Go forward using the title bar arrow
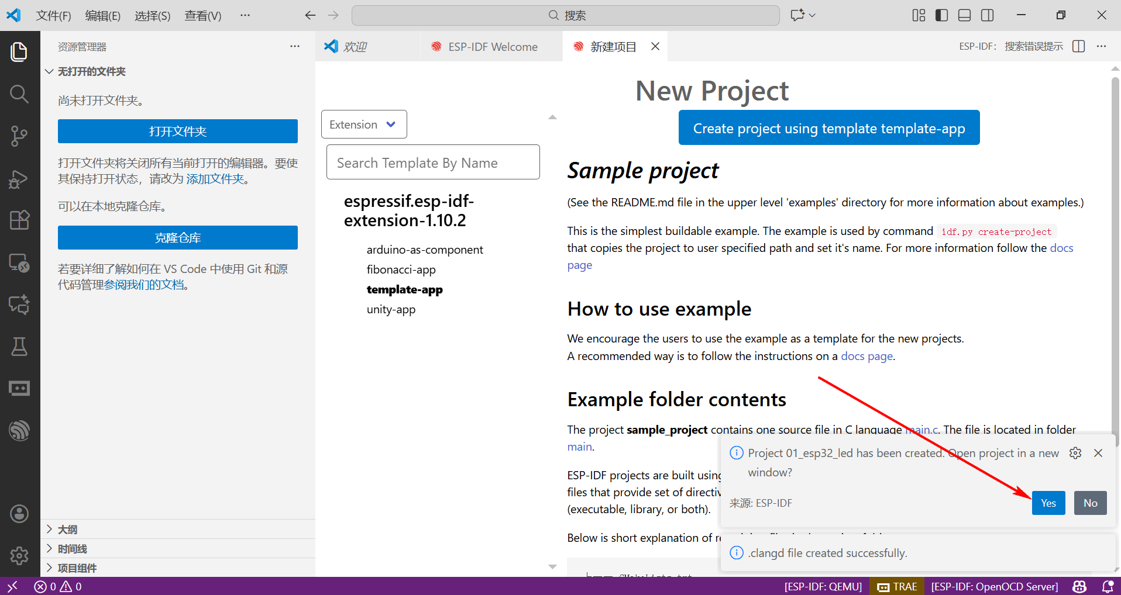Image resolution: width=1121 pixels, height=595 pixels. 333,15
